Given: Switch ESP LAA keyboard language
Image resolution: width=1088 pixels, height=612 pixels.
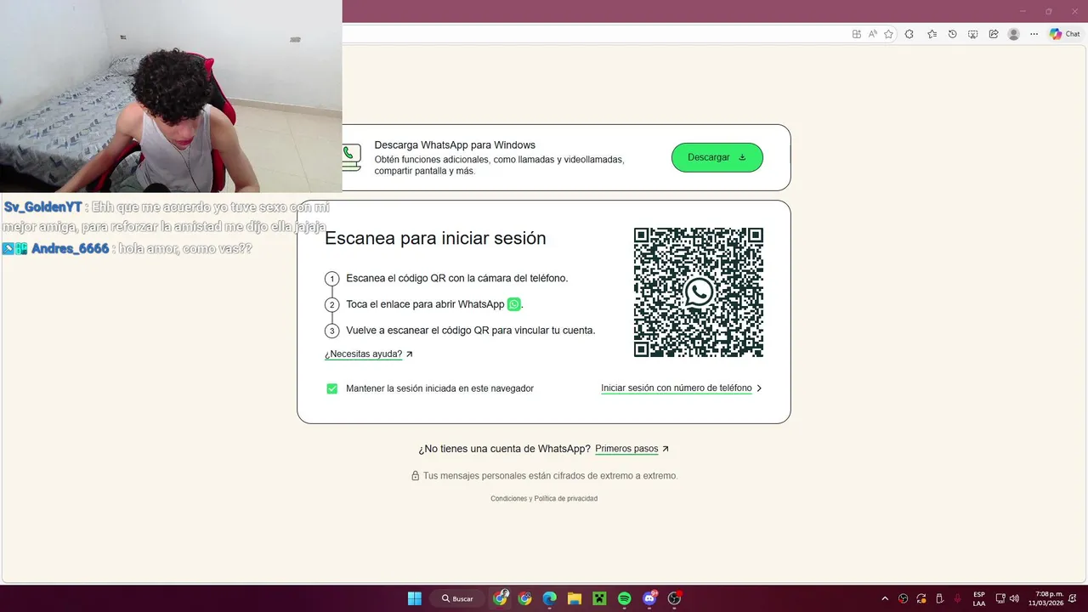Looking at the screenshot, I should [x=979, y=598].
